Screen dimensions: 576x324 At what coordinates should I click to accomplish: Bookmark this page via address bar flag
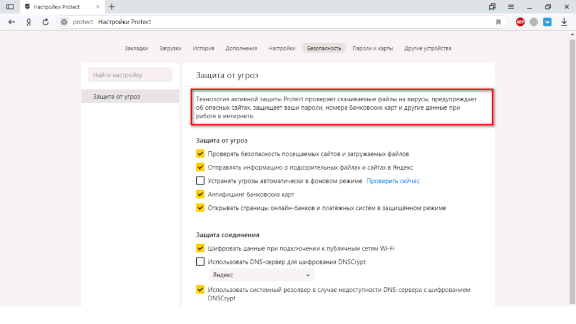pos(498,22)
